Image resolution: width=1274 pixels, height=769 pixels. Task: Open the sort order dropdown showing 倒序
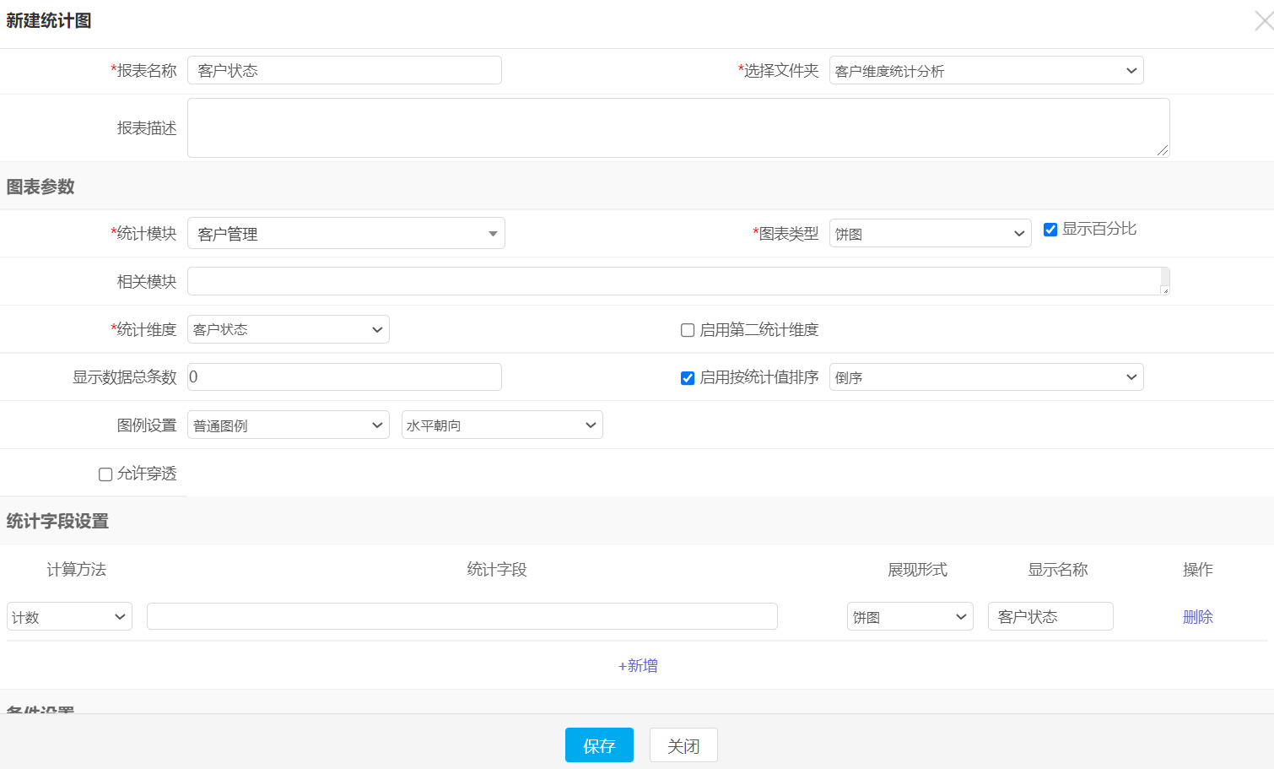(x=985, y=376)
